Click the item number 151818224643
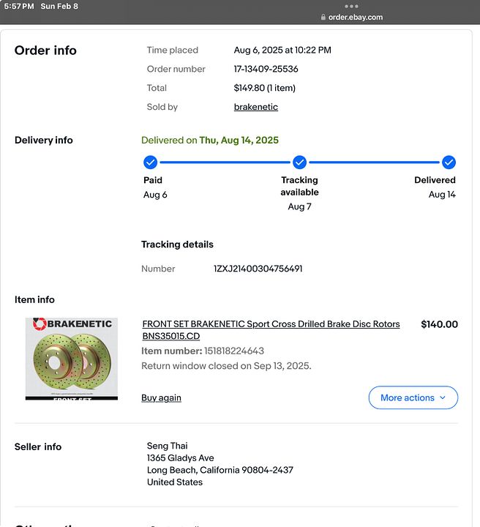Viewport: 480px width, 527px height. (x=234, y=351)
